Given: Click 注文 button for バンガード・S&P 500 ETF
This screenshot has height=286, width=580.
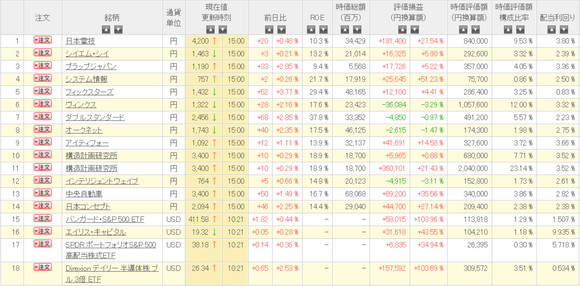Looking at the screenshot, I should tap(43, 218).
